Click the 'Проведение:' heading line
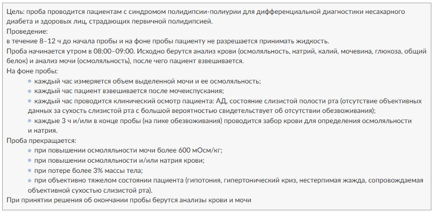Image resolution: width=433 pixels, height=213 pixels. click(27, 32)
